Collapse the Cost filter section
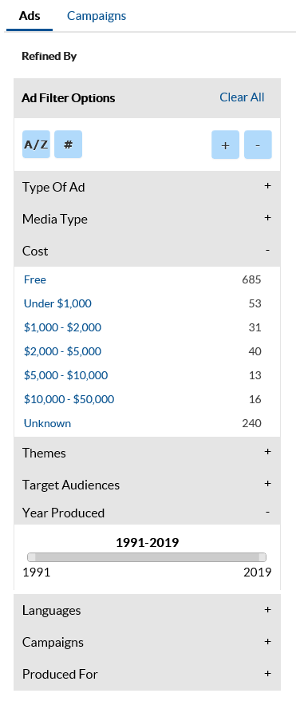Viewport: 296px width, 709px height. point(147,251)
